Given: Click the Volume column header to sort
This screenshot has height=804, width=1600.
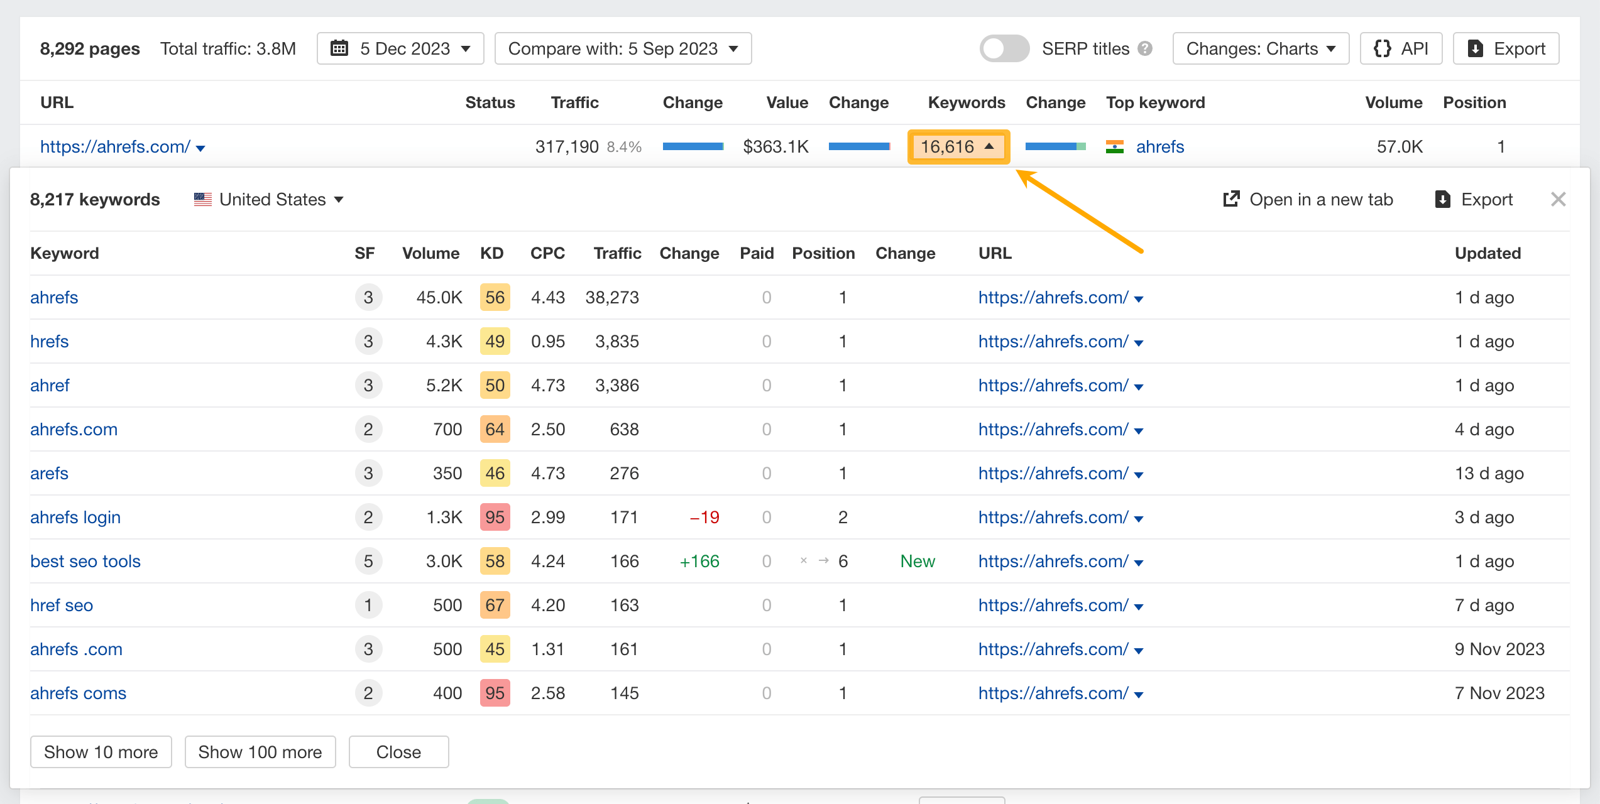Looking at the screenshot, I should coord(431,253).
